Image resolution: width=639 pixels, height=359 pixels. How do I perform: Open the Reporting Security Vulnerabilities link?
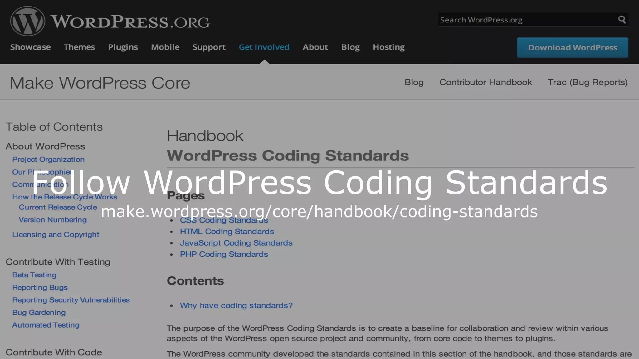pos(71,300)
